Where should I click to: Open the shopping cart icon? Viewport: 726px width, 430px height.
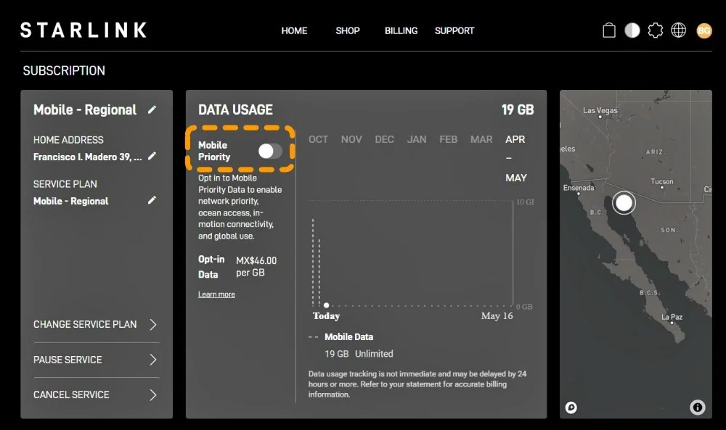coord(609,30)
